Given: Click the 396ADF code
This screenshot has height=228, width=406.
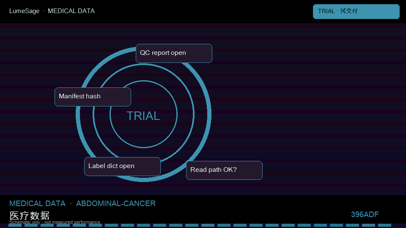Looking at the screenshot, I should pyautogui.click(x=365, y=214).
